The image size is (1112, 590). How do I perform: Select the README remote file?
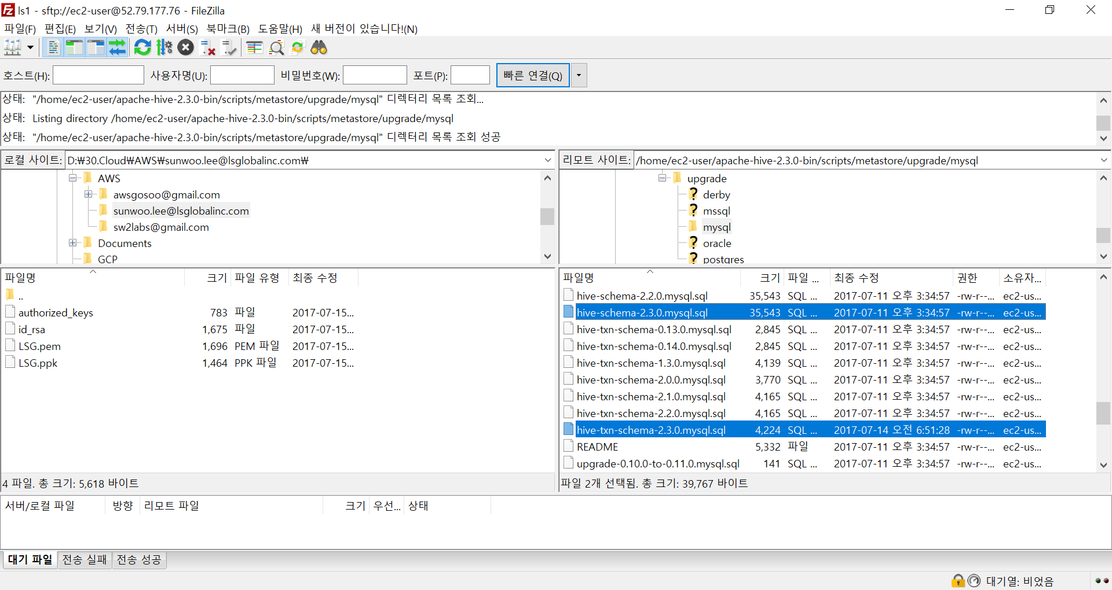(x=598, y=447)
